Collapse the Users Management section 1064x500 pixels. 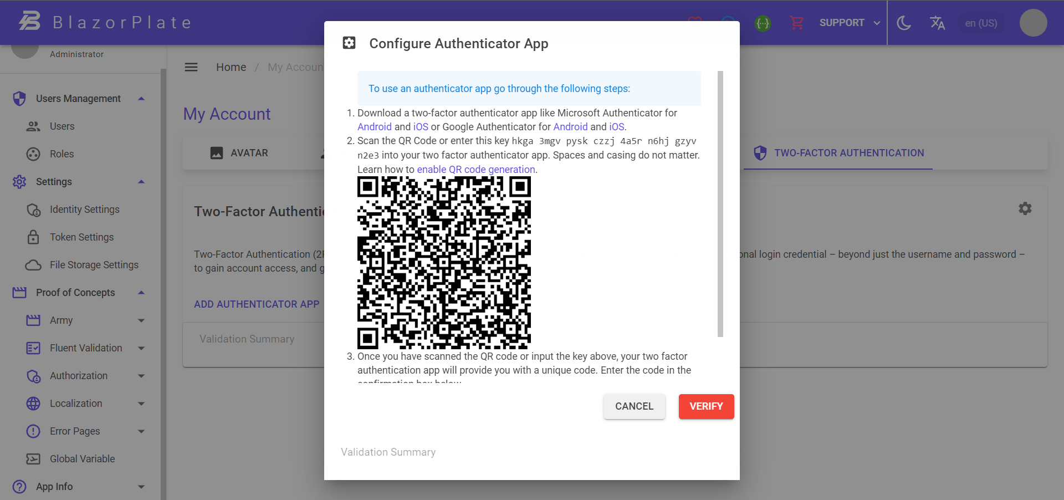click(141, 98)
